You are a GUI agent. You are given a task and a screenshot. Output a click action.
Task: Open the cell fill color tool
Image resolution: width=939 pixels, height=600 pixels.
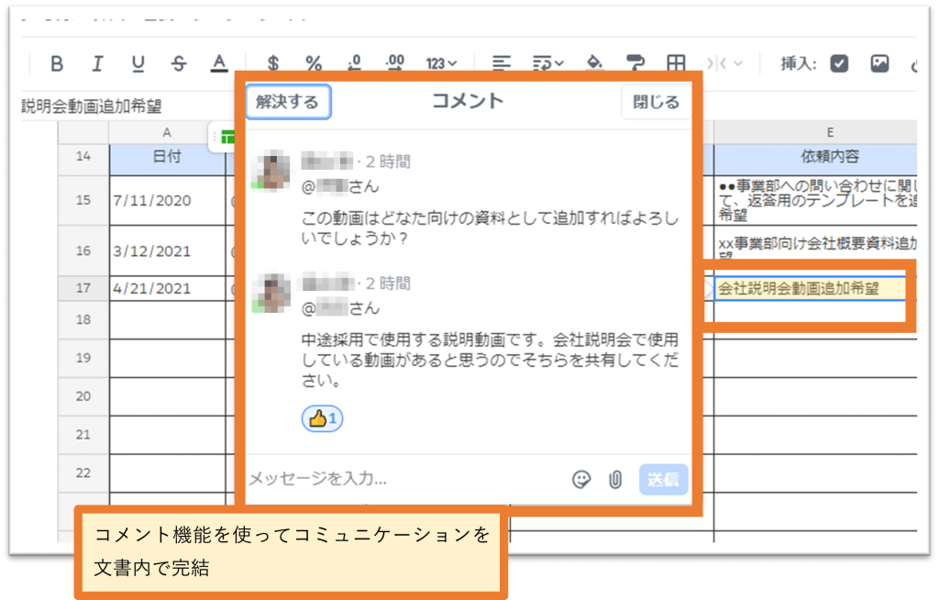pos(594,63)
